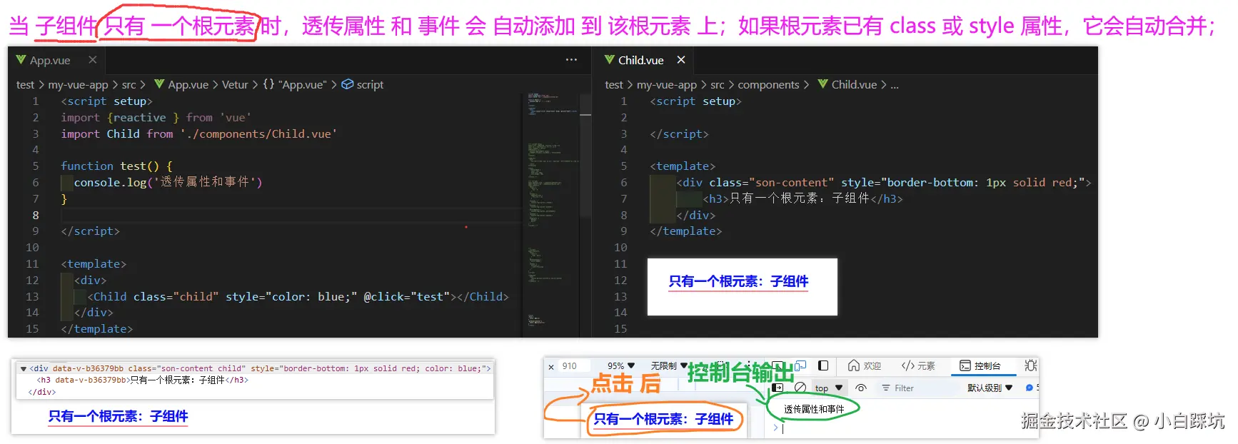Click the import Child line in App.vue
Screen dimensions: 1238x444
click(198, 134)
